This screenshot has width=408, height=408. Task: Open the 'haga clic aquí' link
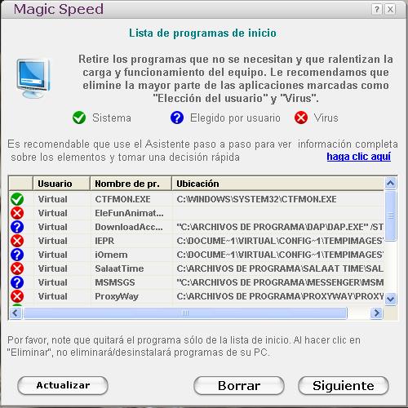tap(359, 157)
